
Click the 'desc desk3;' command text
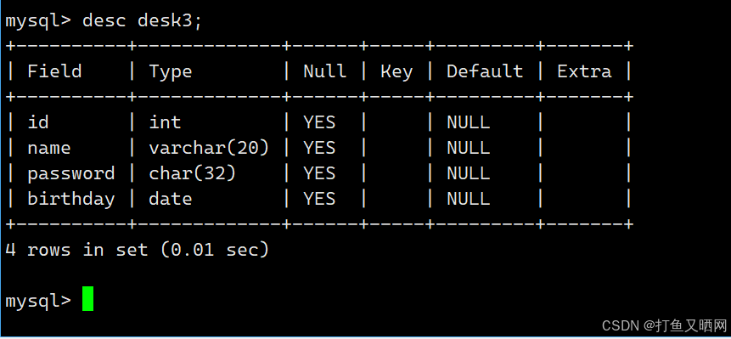click(x=142, y=21)
